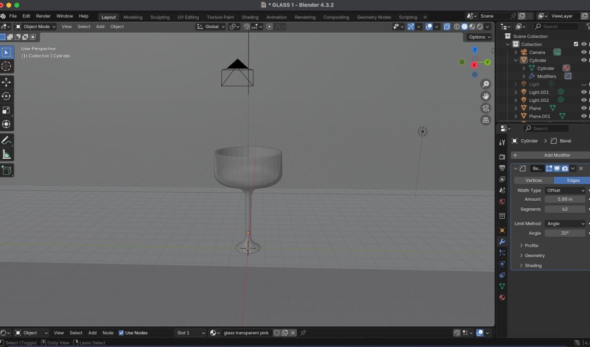Open the Render menu
The width and height of the screenshot is (590, 347).
(x=43, y=16)
